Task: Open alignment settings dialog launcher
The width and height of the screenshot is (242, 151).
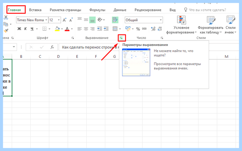Action: click(121, 38)
